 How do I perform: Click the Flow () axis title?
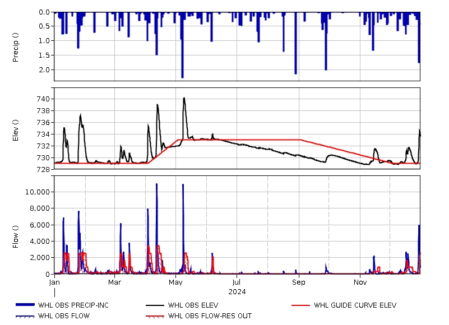point(16,236)
